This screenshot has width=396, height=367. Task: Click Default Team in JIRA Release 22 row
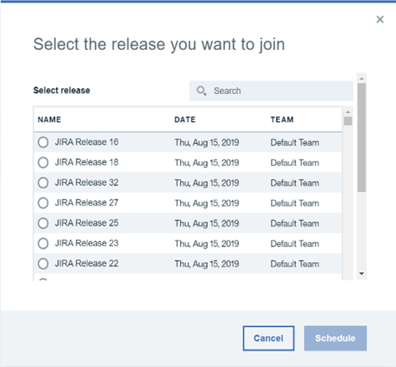[x=295, y=264]
